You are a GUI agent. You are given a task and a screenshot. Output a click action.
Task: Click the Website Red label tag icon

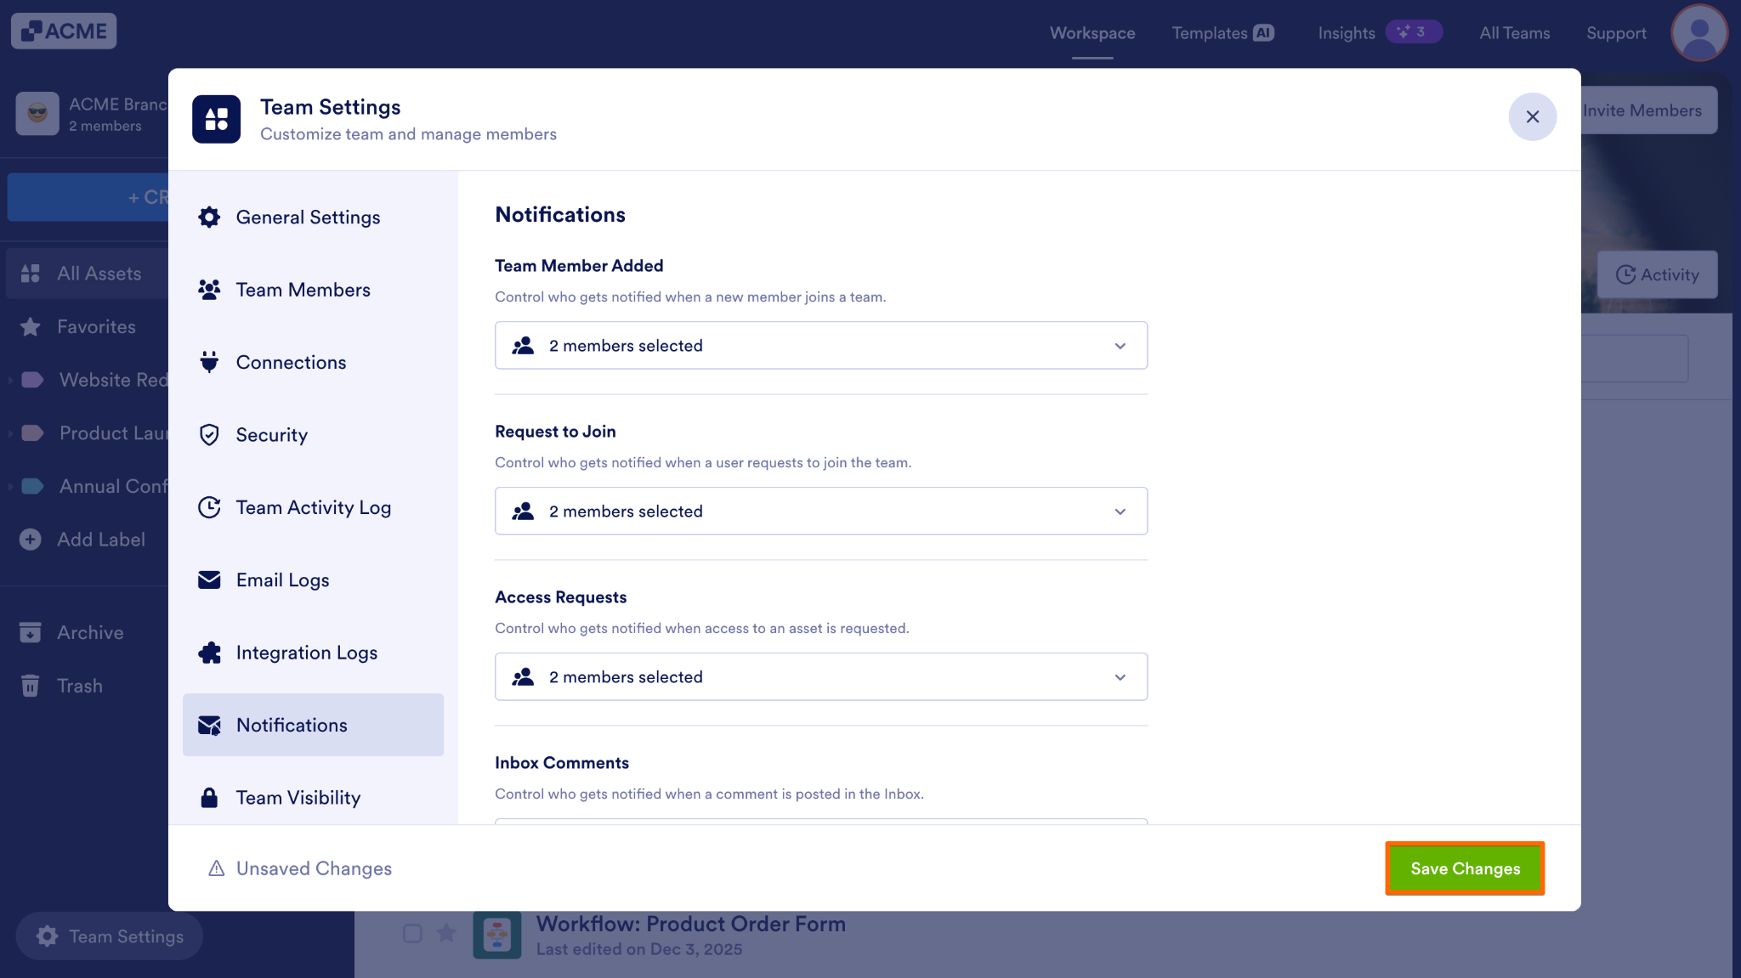32,380
